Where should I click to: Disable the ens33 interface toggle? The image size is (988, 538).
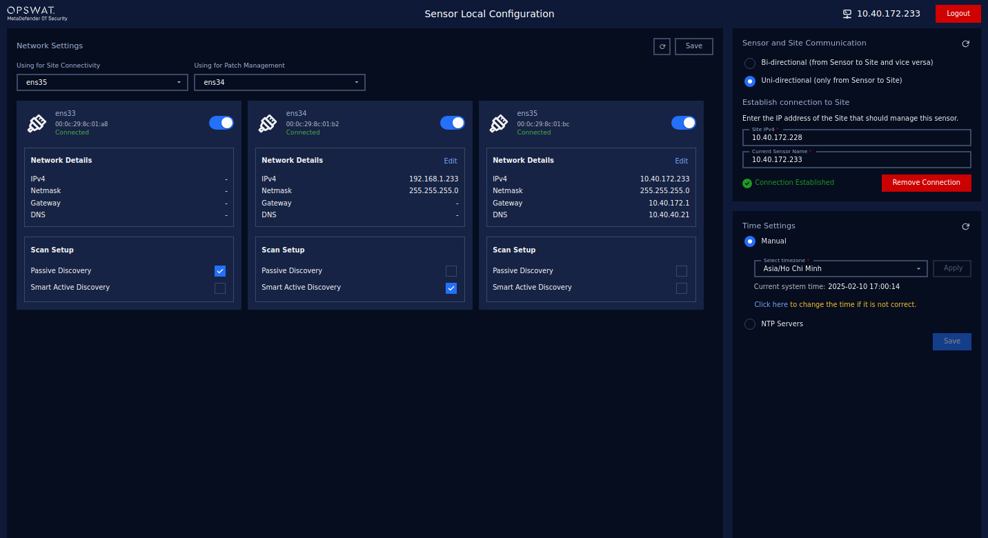pos(221,123)
